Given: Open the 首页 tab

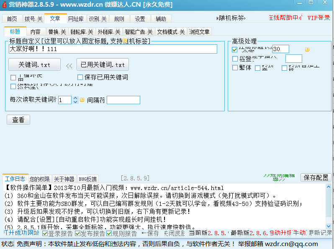Looking at the screenshot, I should (12, 19).
